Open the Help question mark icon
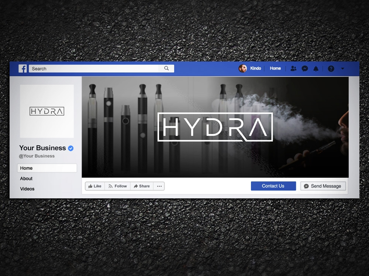This screenshot has height=276, width=369. pyautogui.click(x=331, y=68)
